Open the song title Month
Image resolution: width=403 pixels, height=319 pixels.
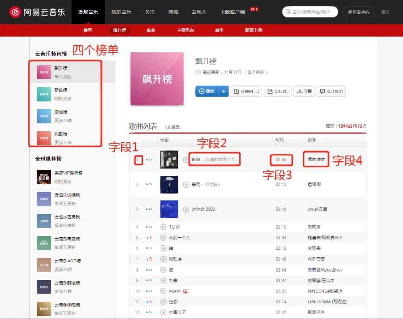click(175, 291)
